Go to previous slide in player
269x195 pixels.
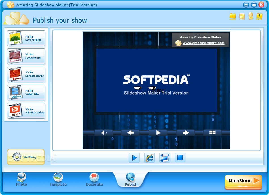(130, 133)
